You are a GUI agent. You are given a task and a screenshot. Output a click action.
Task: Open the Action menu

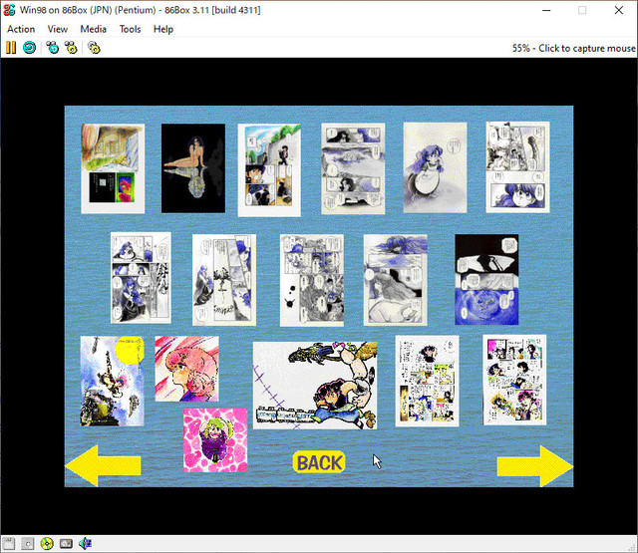tap(21, 29)
